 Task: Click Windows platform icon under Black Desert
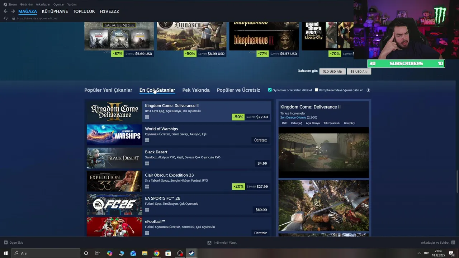pos(147,163)
